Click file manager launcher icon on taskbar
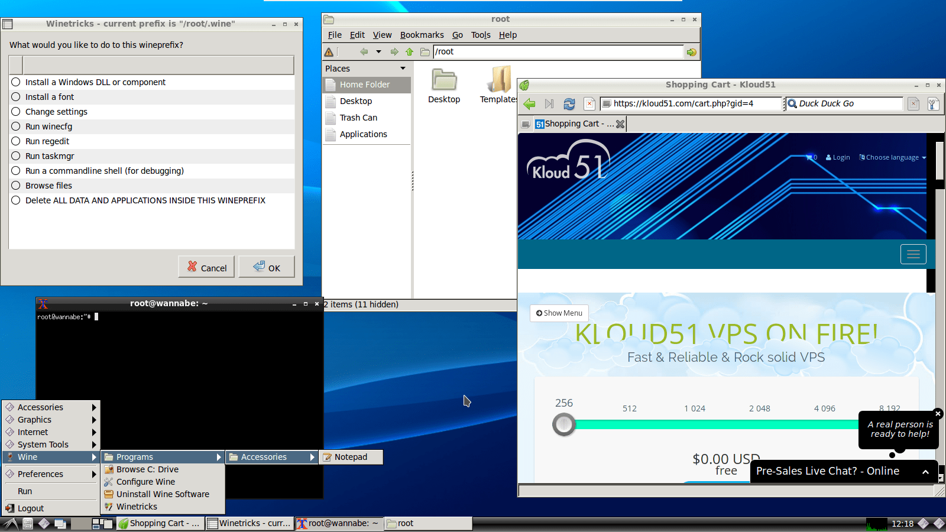 click(x=28, y=524)
